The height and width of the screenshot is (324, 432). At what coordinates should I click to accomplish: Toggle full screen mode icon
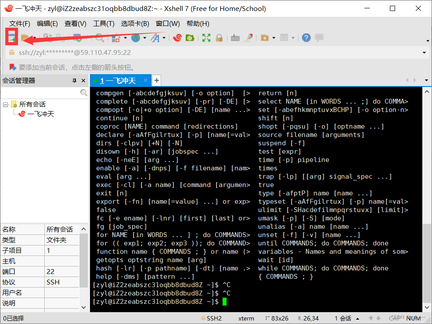coord(206,38)
